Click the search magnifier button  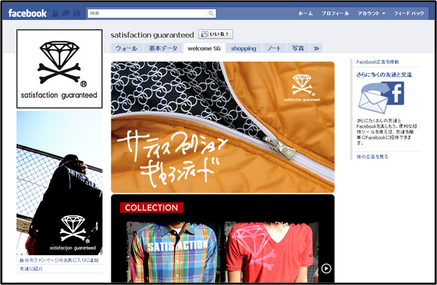[x=211, y=13]
